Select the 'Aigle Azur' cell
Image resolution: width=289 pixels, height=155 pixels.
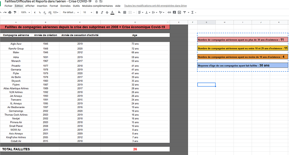coord(16,44)
